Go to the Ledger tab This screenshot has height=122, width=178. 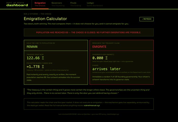95,4
